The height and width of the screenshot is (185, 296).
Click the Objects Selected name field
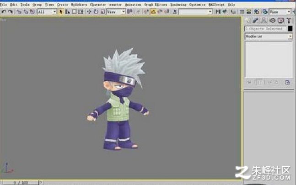266,29
